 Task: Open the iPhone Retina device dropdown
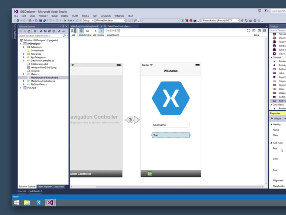pyautogui.click(x=220, y=20)
